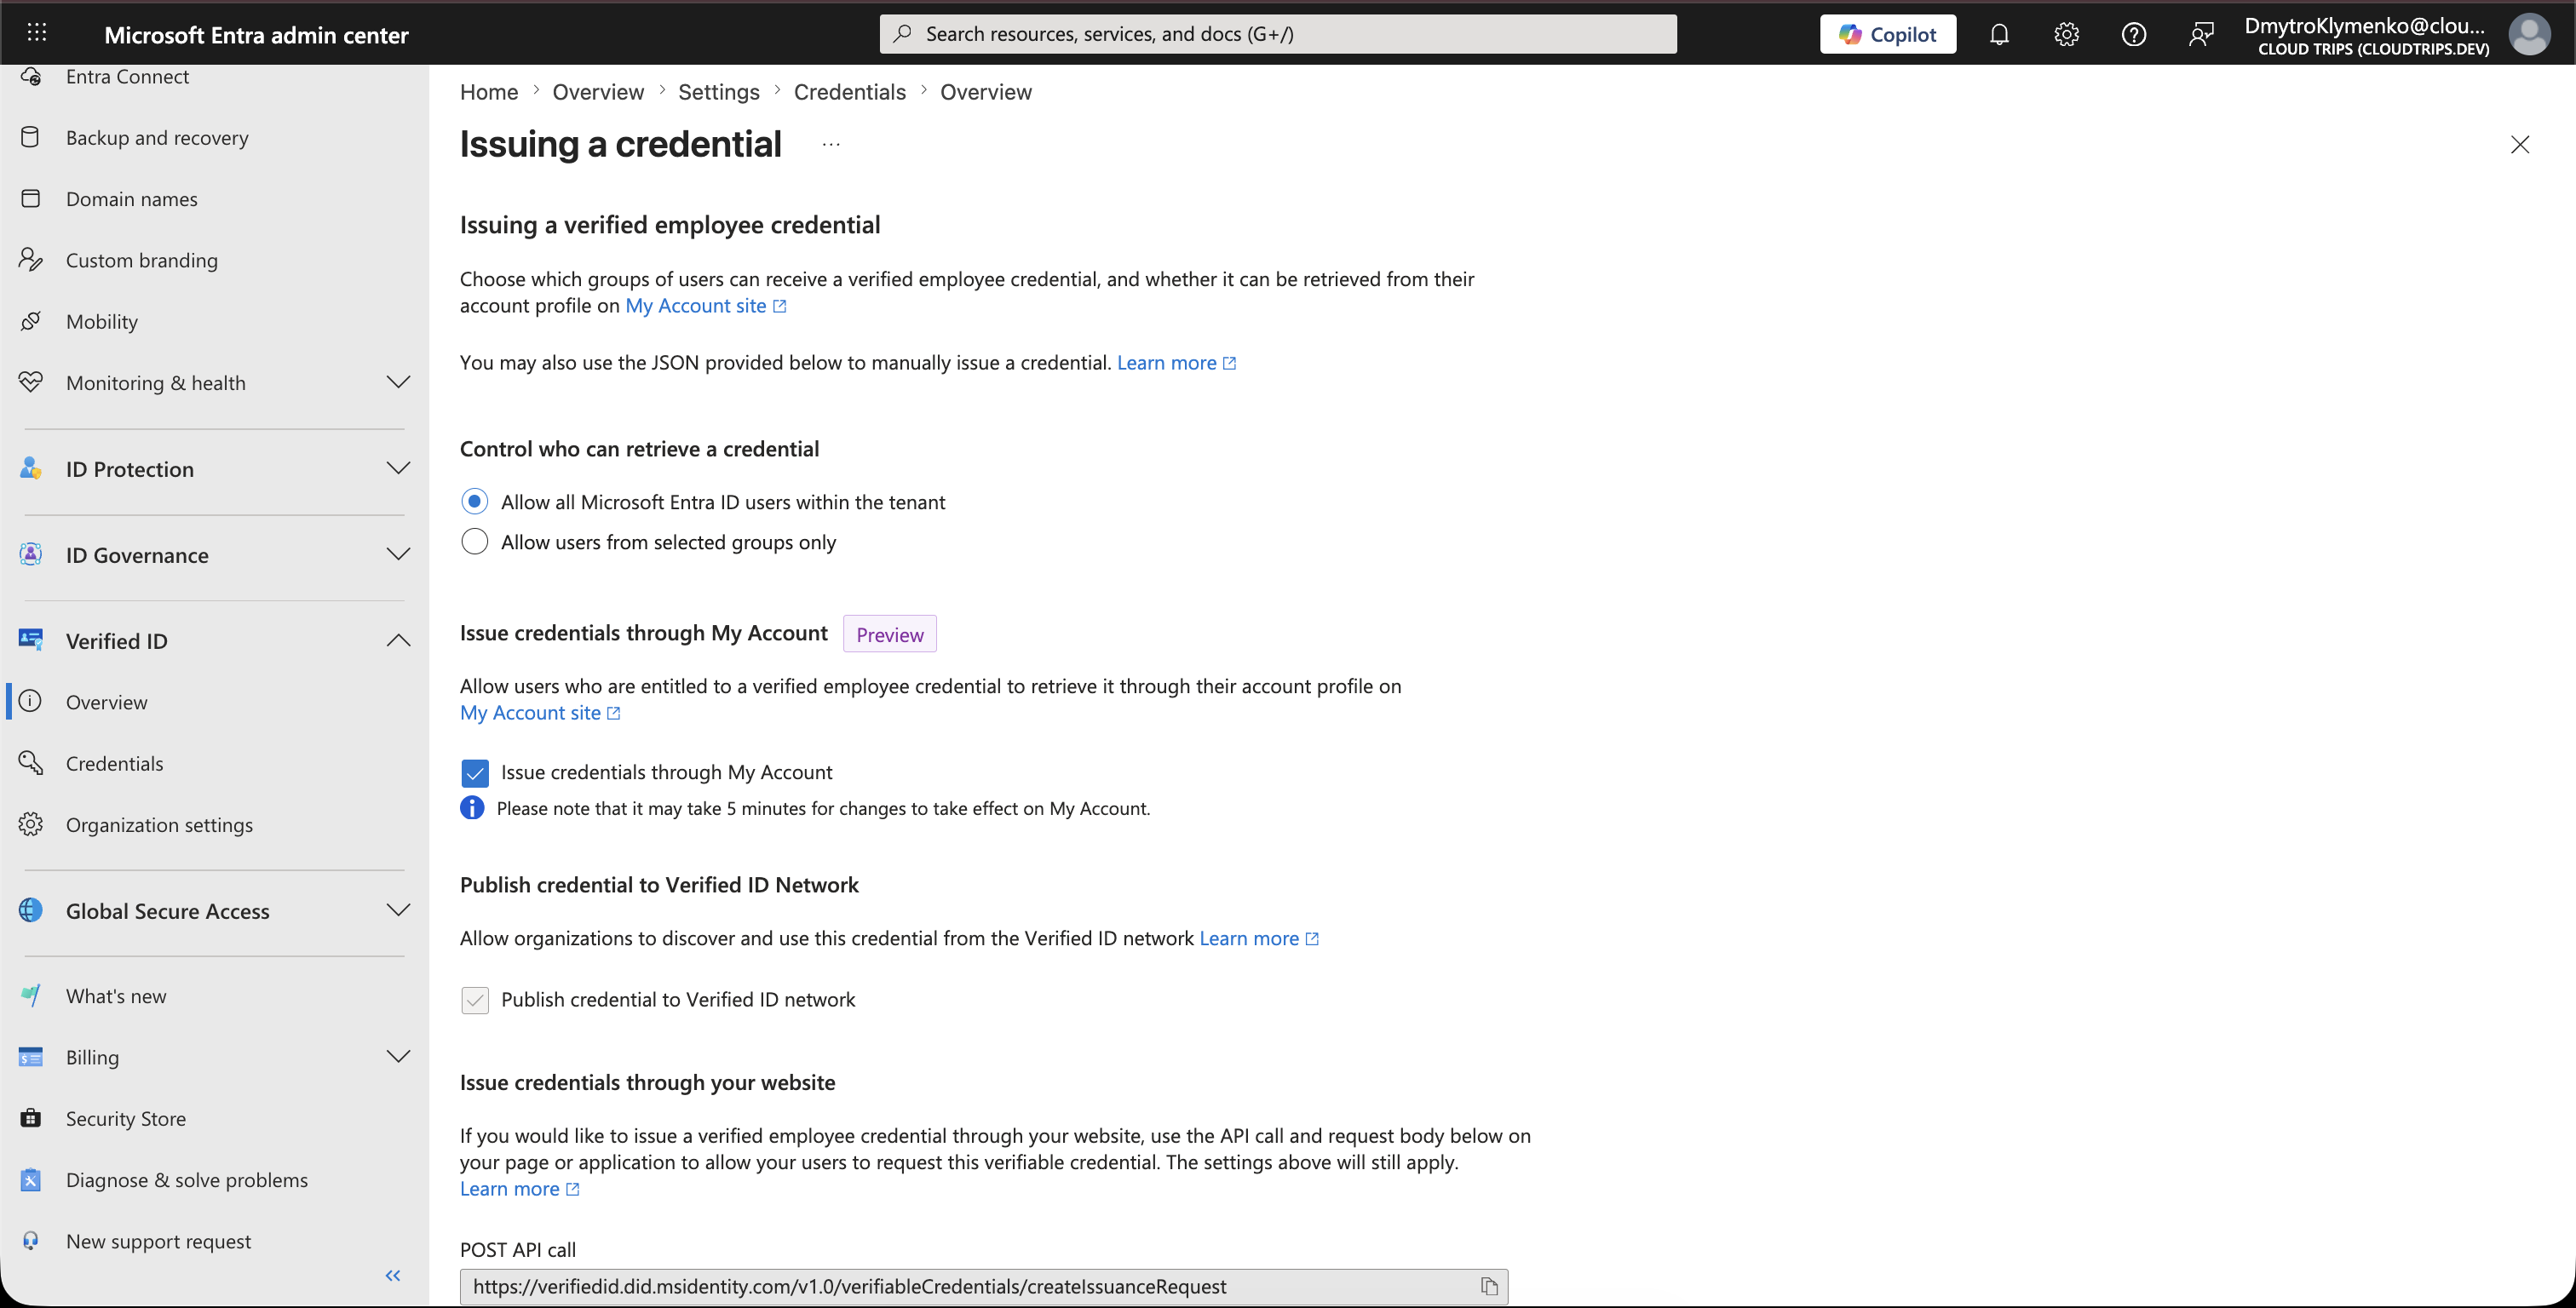Toggle Publish credential to Verified ID network
The width and height of the screenshot is (2576, 1308).
475,1000
